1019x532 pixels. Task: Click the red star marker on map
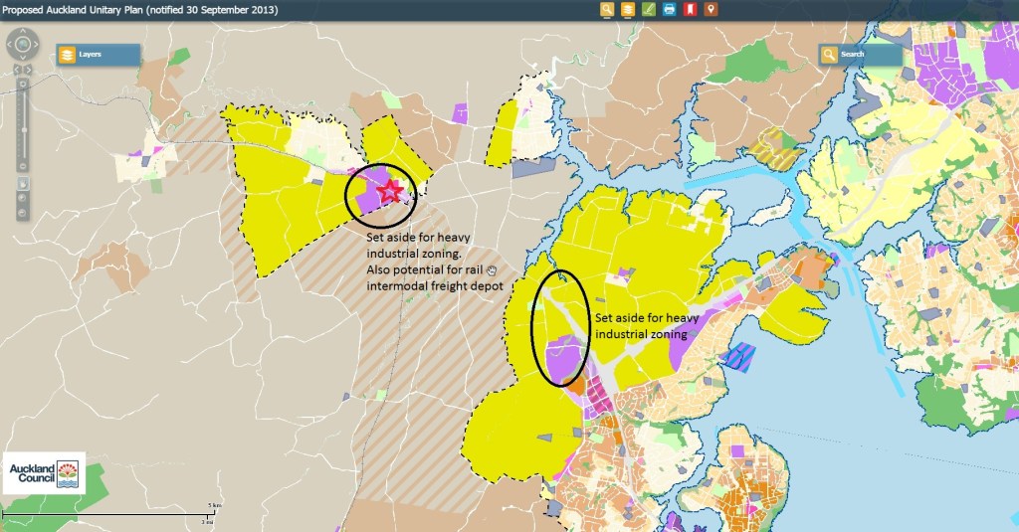(390, 191)
